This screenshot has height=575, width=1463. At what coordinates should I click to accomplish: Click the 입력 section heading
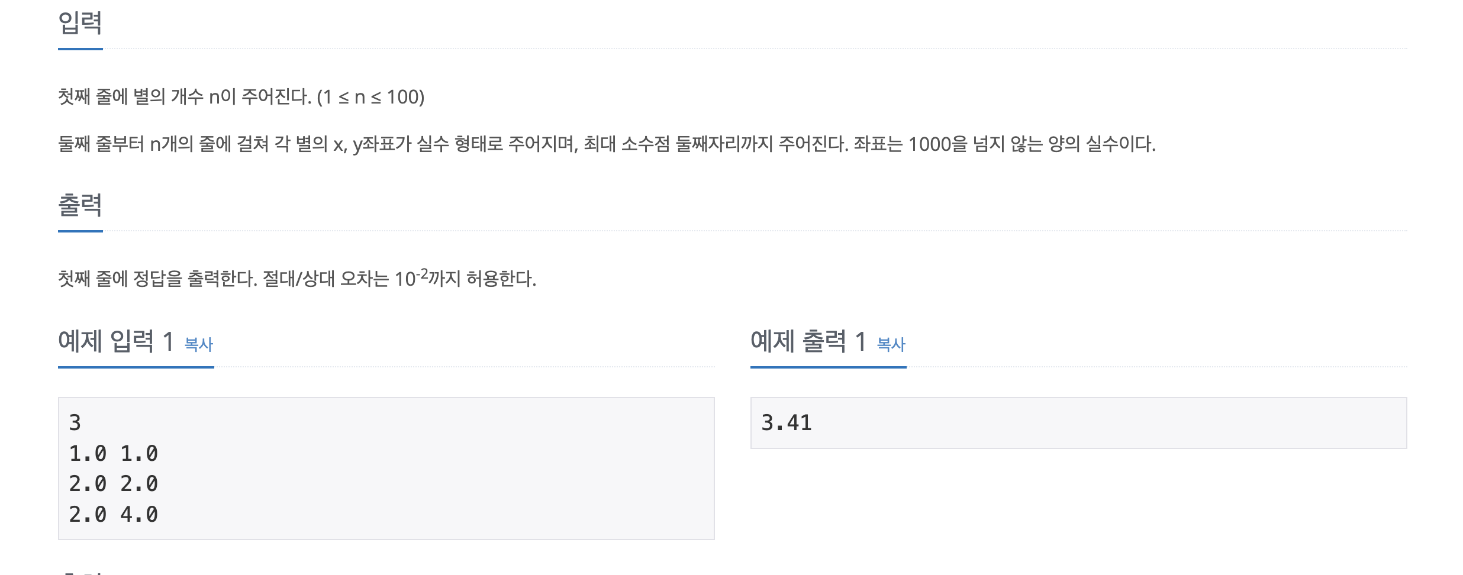[x=80, y=23]
